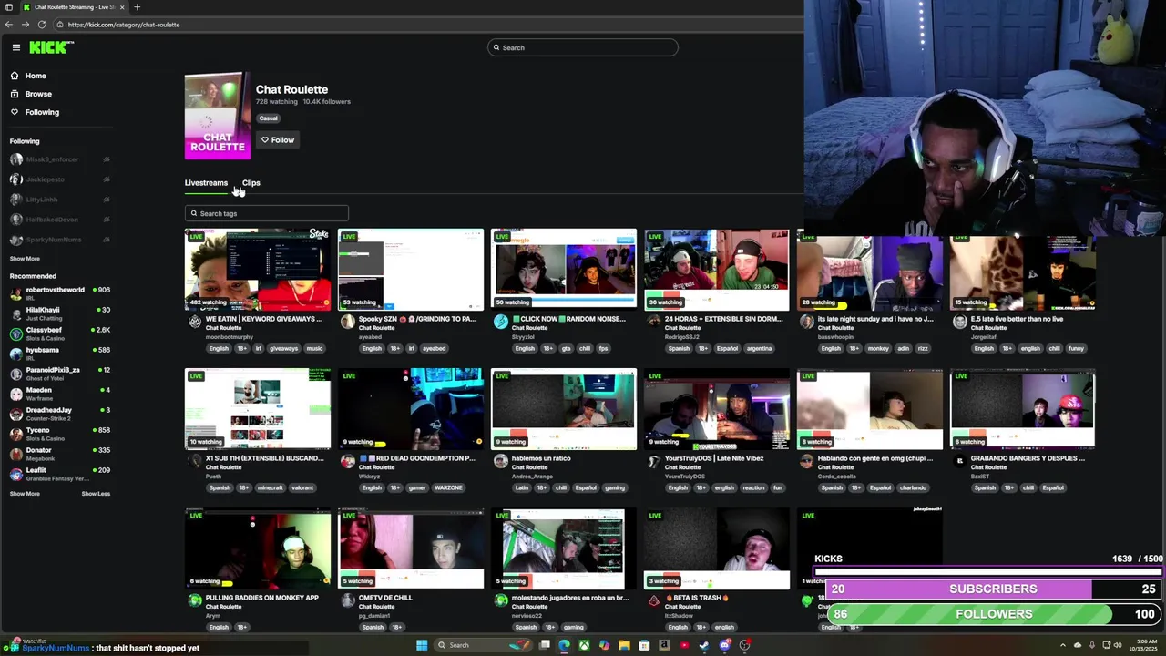Open offline Jackiepesto channel
This screenshot has height=656, width=1166.
pos(60,179)
